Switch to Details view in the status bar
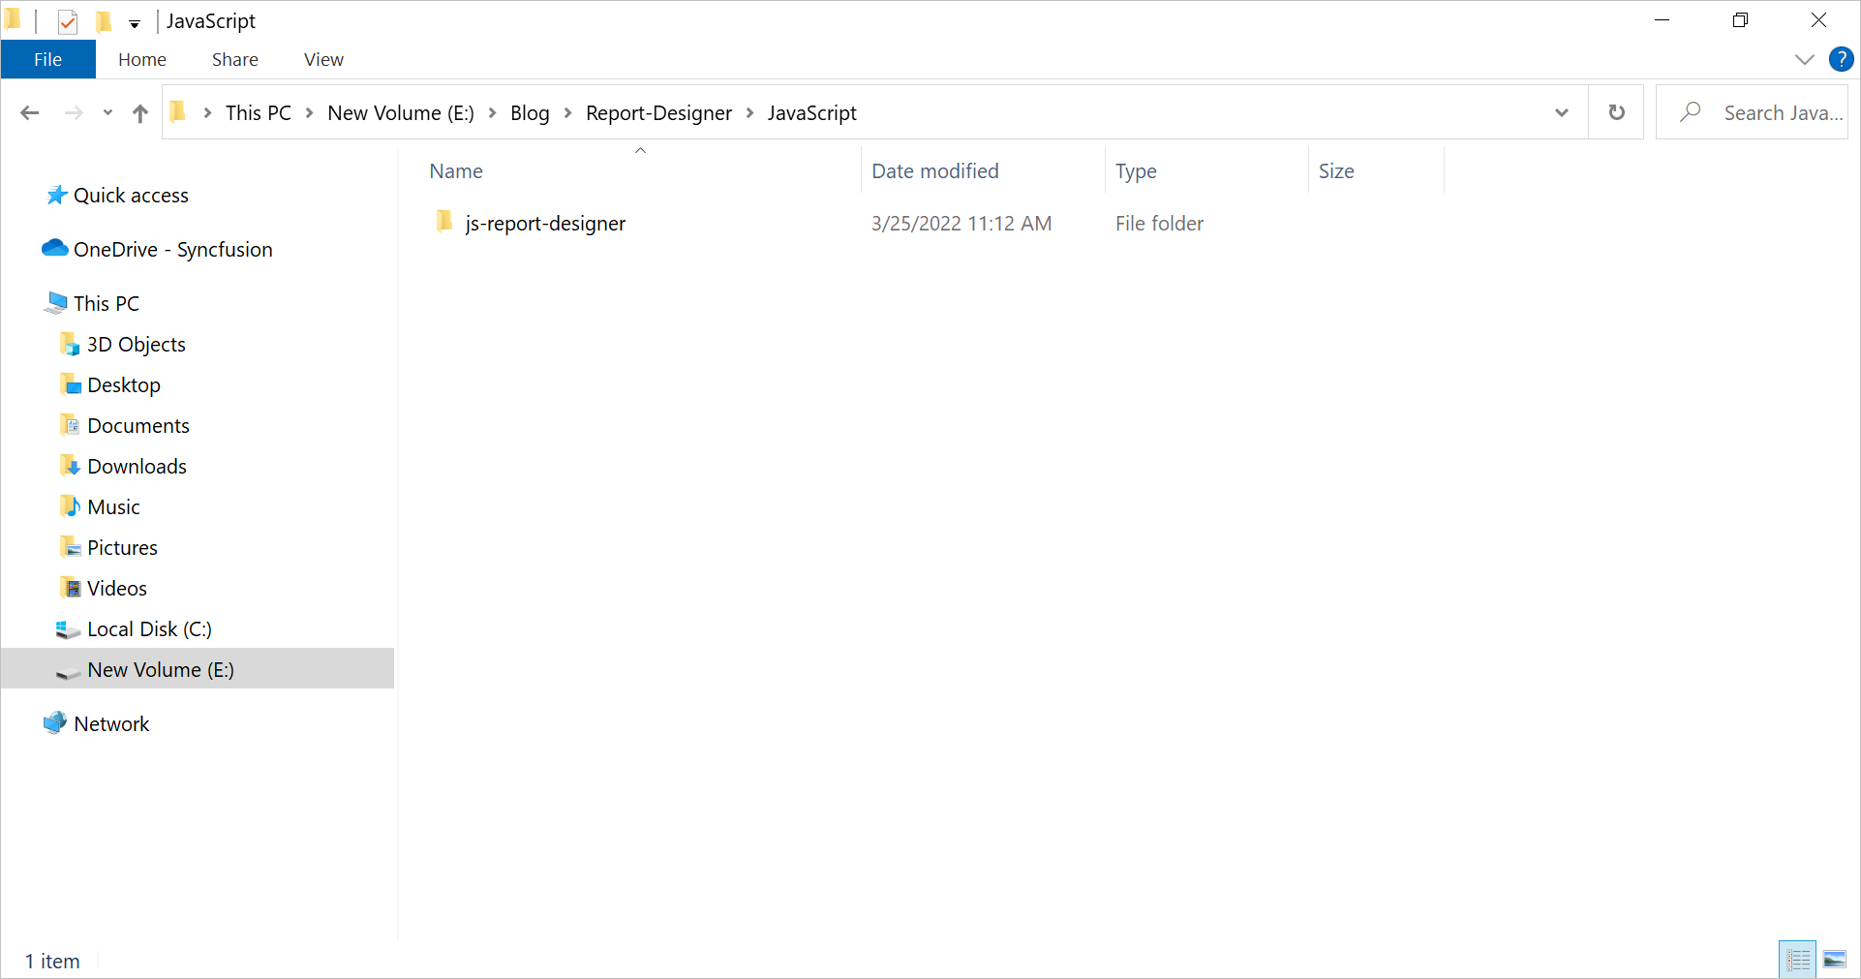The height and width of the screenshot is (979, 1861). [x=1797, y=959]
